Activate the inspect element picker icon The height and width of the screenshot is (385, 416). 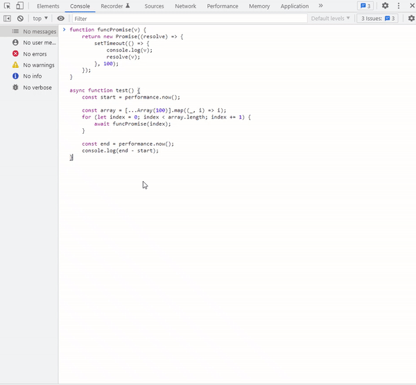[7, 6]
